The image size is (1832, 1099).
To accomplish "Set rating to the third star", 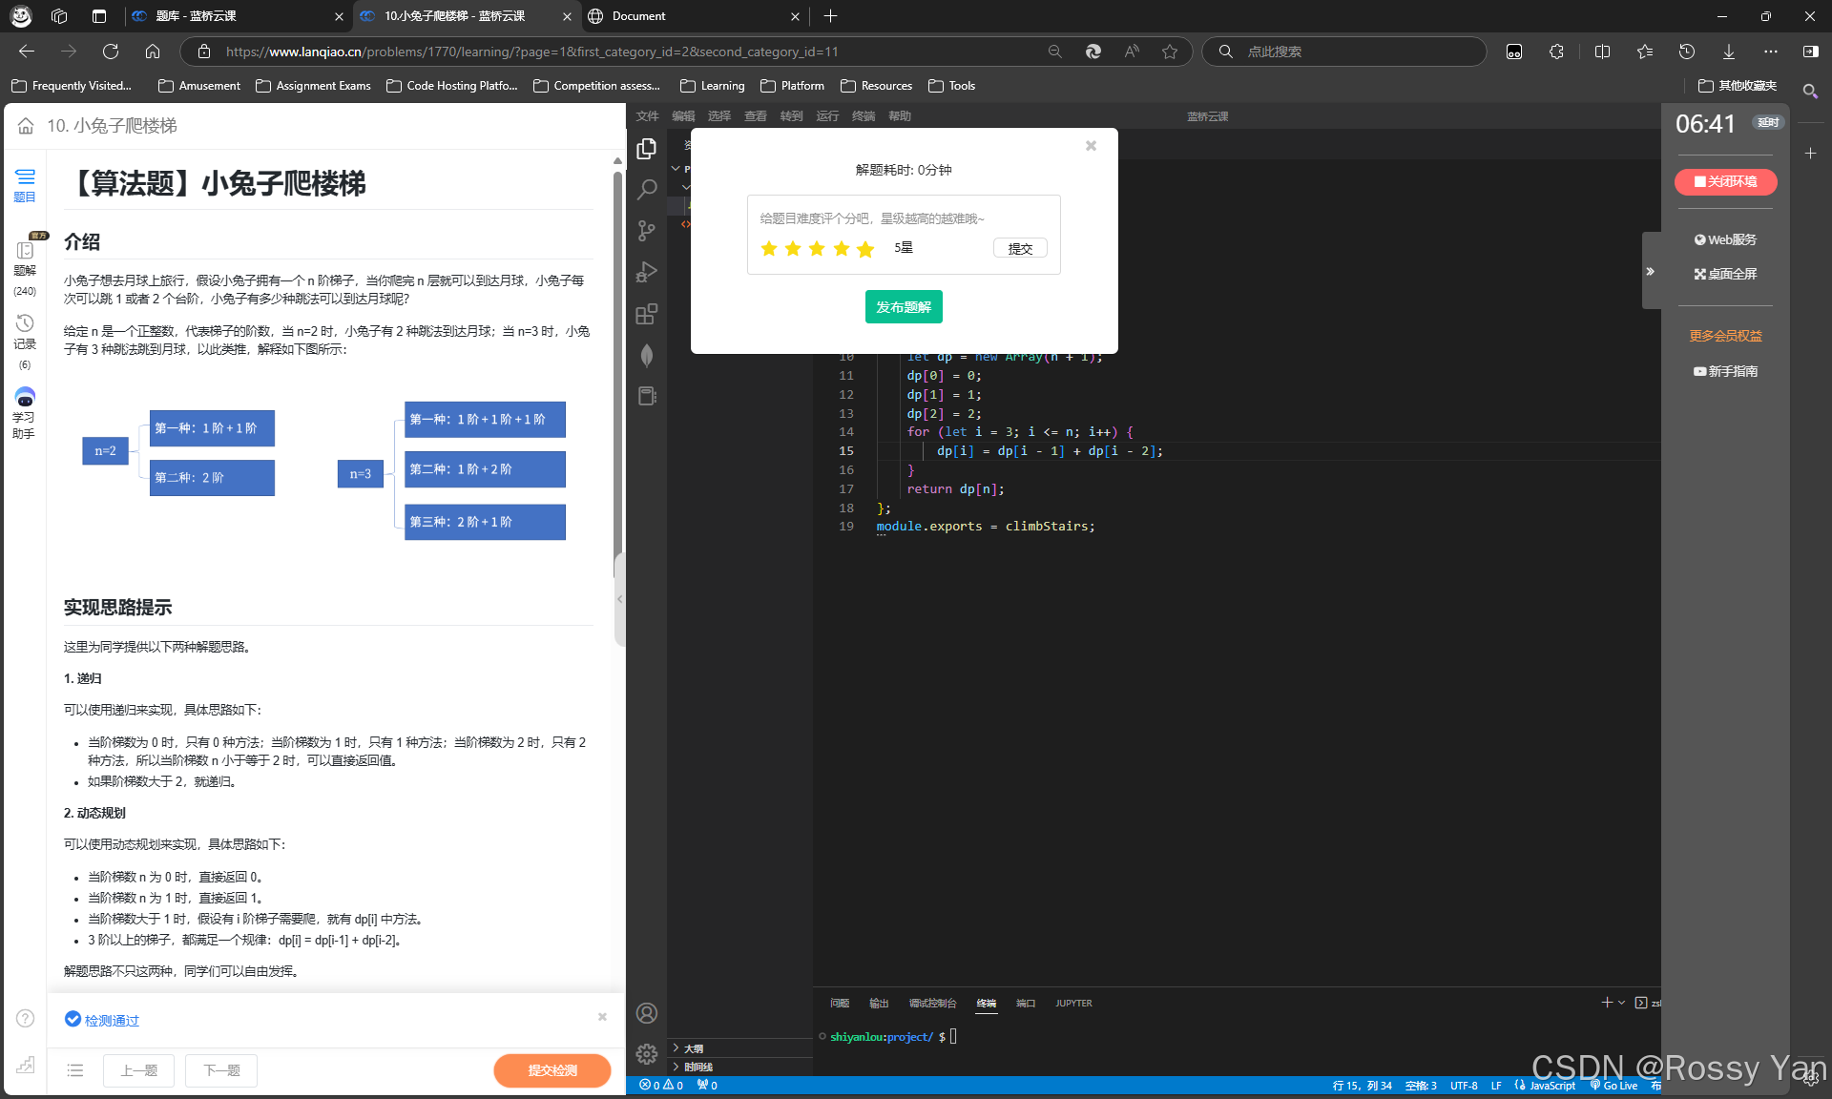I will (x=817, y=249).
